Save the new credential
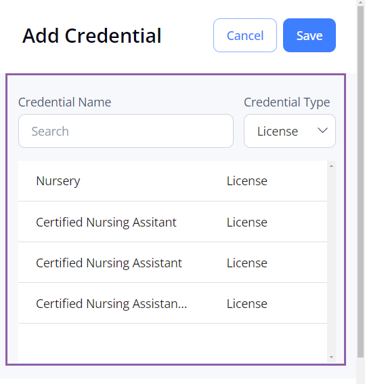 (x=309, y=35)
